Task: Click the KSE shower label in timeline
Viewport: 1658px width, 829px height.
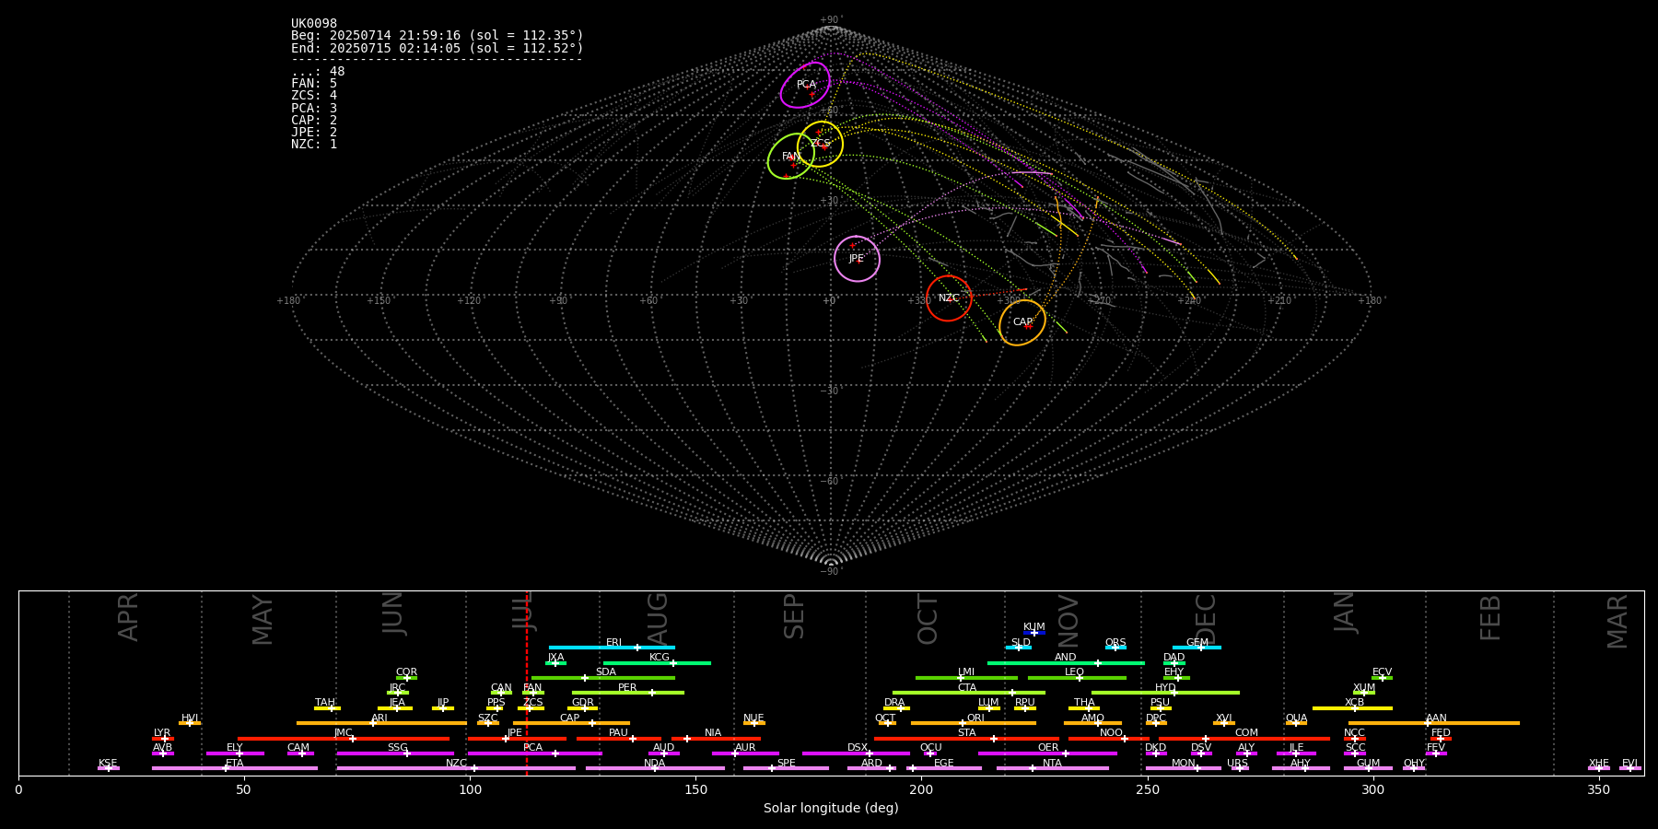Action: (108, 764)
